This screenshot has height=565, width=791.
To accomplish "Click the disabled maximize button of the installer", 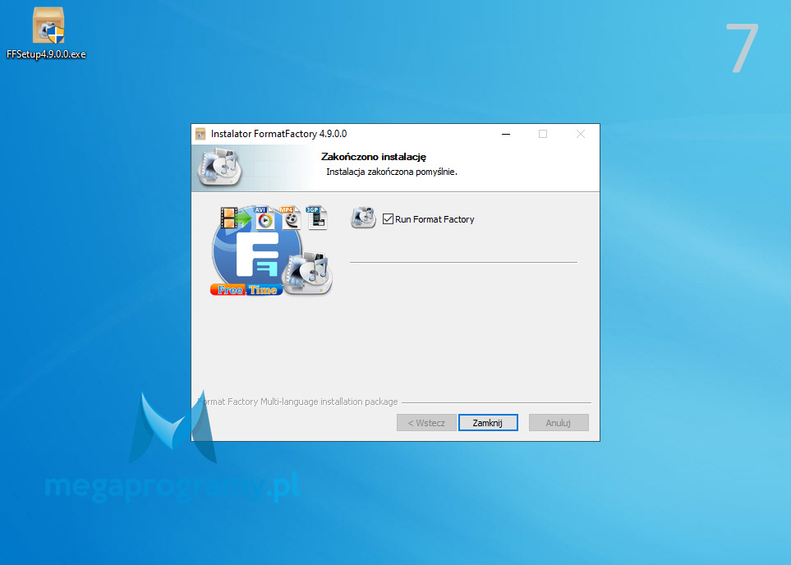I will [x=543, y=134].
